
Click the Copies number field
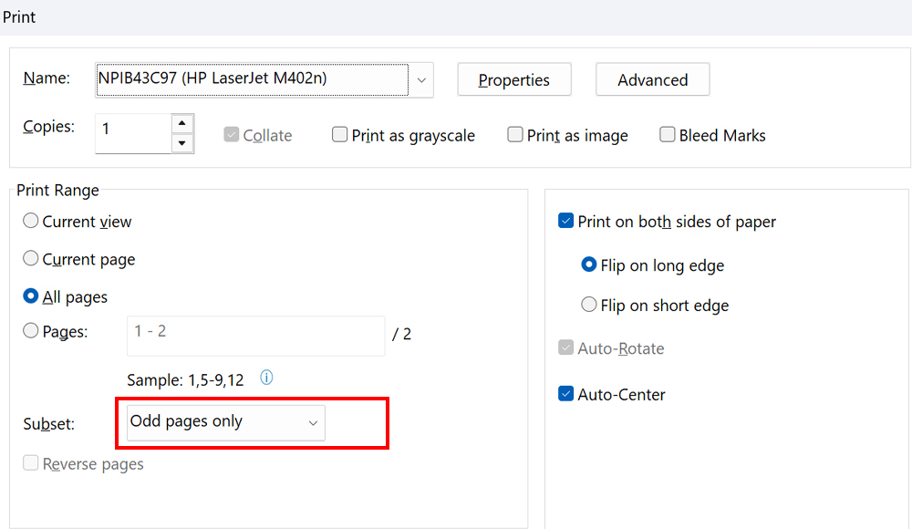(132, 132)
